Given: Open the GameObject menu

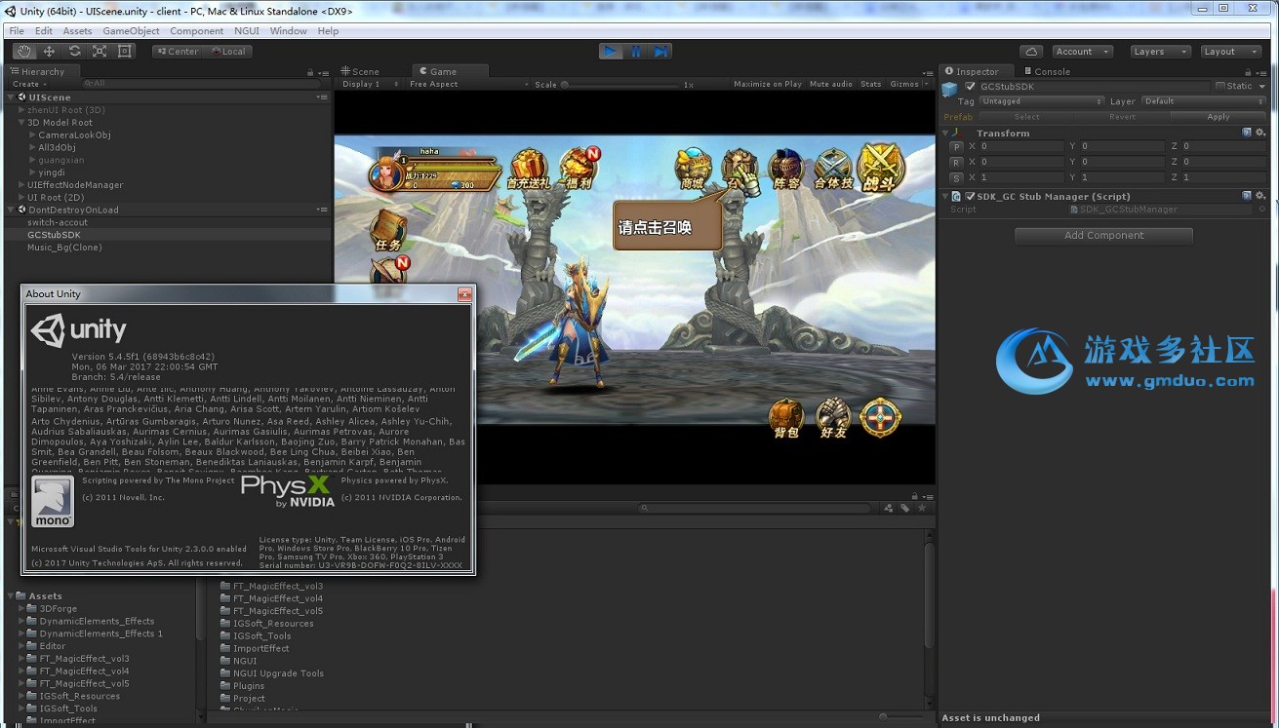Looking at the screenshot, I should coord(131,31).
